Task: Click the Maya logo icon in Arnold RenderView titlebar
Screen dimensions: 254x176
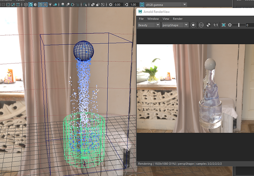Action: (x=140, y=12)
